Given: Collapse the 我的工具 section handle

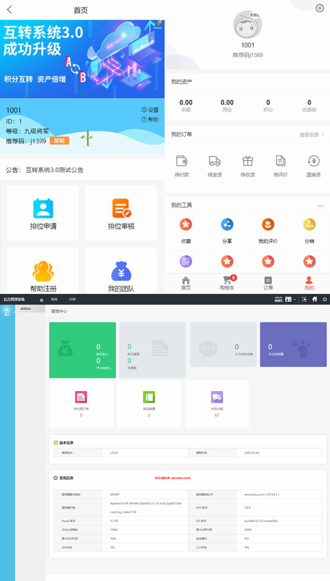Looking at the screenshot, I should point(320,206).
